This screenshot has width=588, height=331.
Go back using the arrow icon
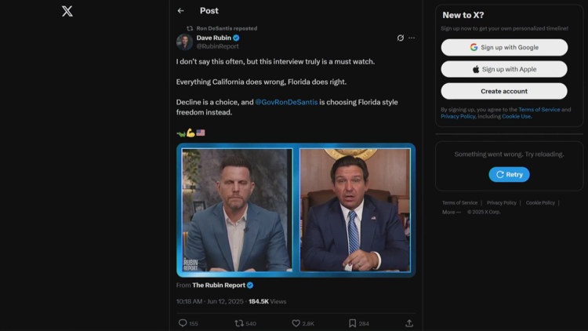click(181, 11)
